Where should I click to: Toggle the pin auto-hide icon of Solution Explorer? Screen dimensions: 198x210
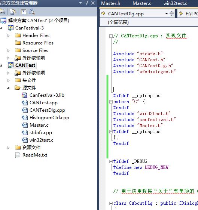(87, 3)
